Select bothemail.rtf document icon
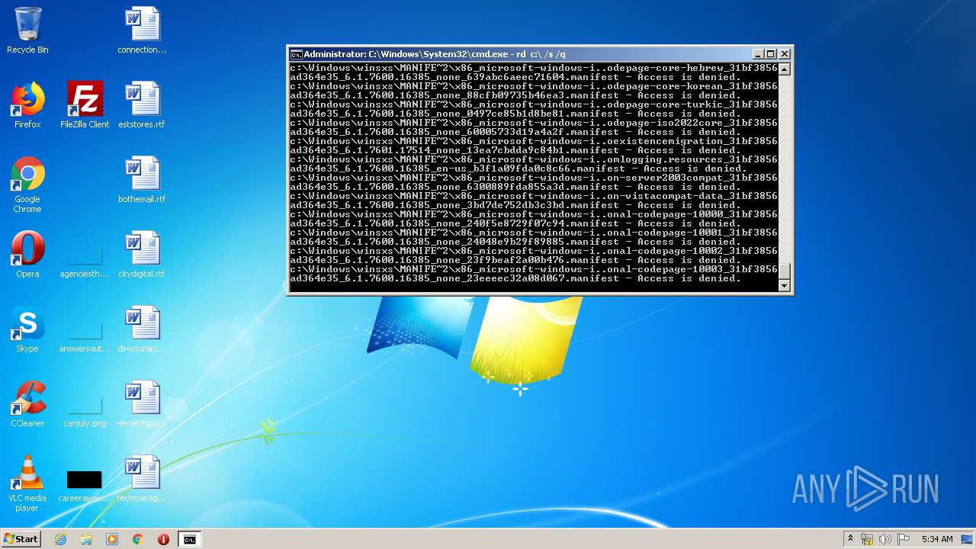 point(142,180)
